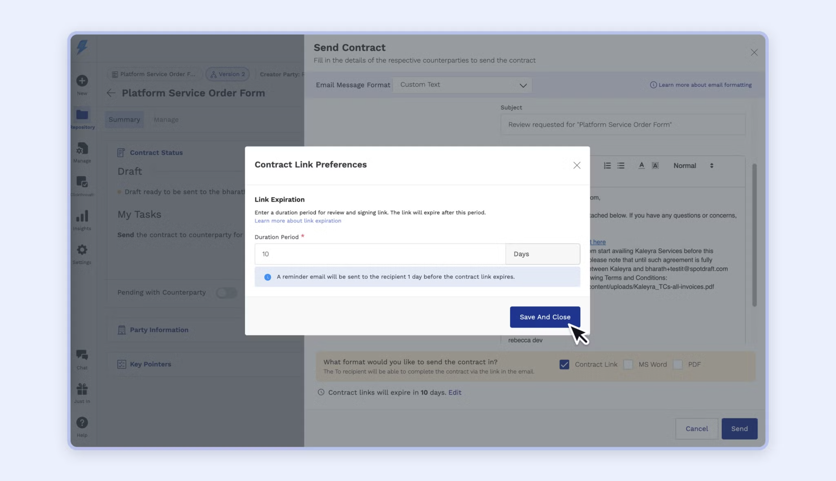Click the Duration Period input field
836x481 pixels.
[x=380, y=254]
